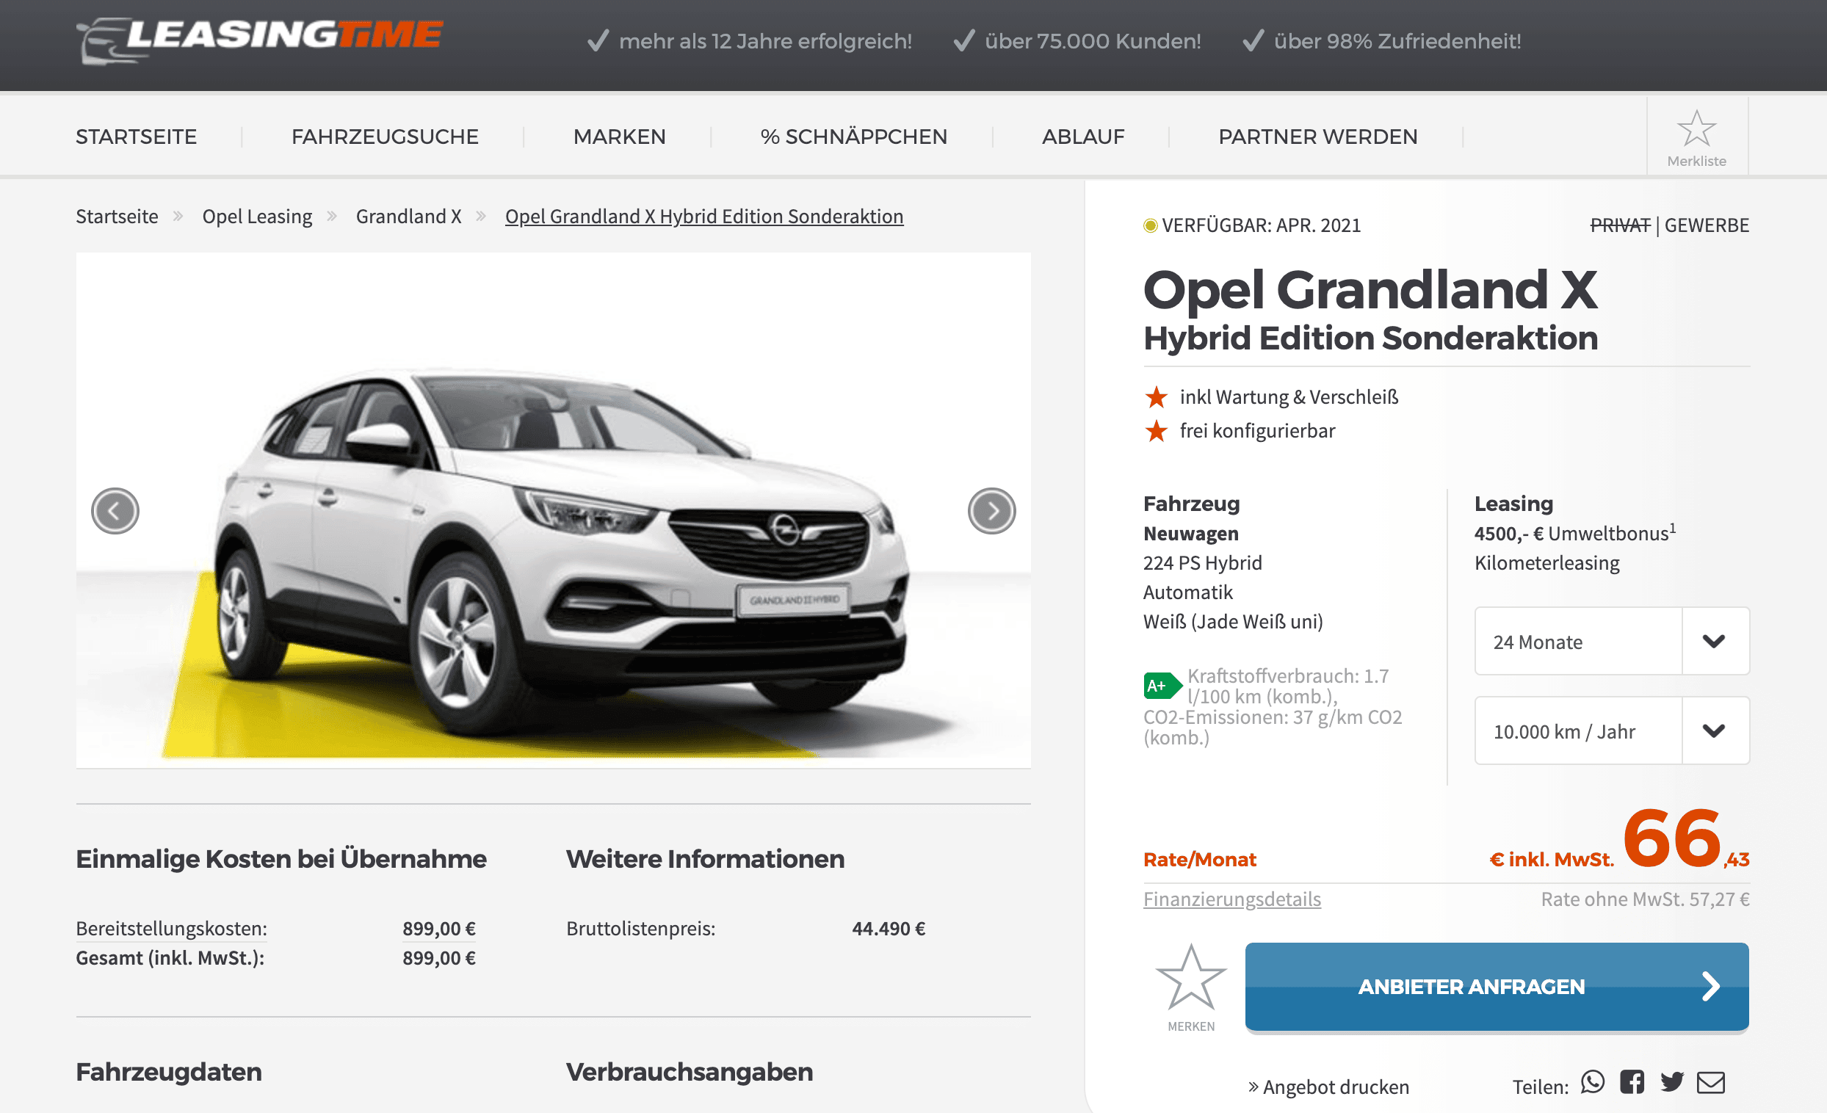The height and width of the screenshot is (1113, 1827).
Task: Click Gesamt (inkl. MwSt.) 899,00 € value
Action: click(439, 958)
